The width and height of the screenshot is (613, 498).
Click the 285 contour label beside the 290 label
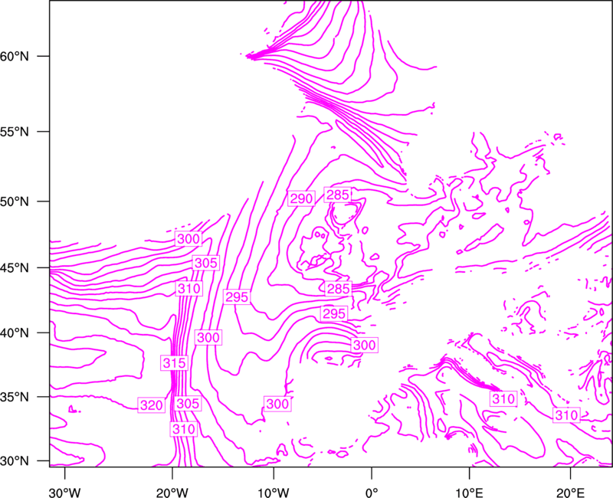click(337, 195)
